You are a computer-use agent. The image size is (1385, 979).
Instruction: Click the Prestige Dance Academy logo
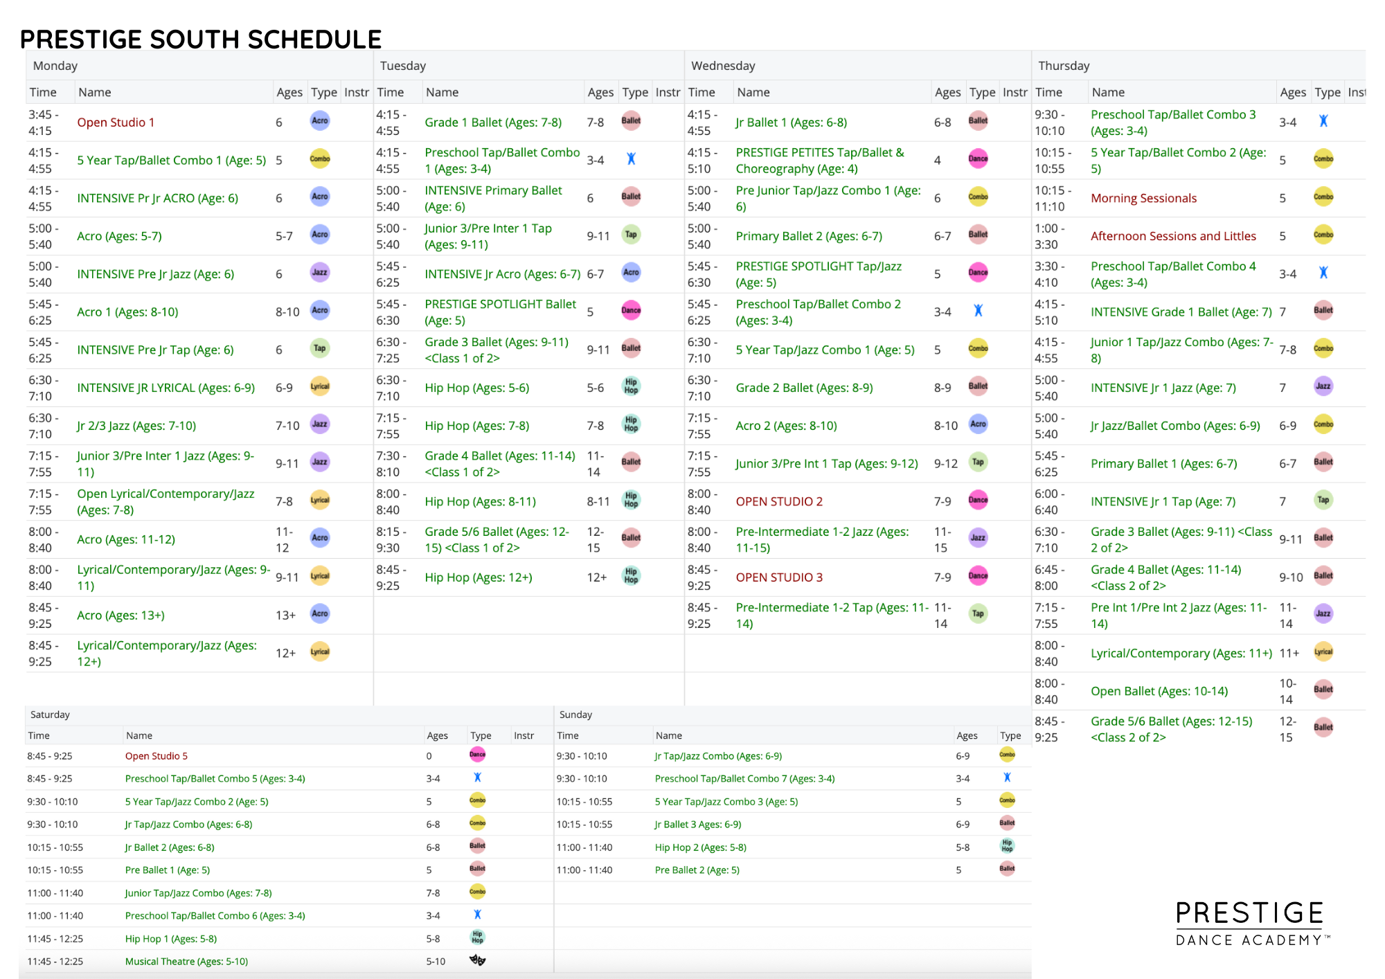click(1253, 924)
